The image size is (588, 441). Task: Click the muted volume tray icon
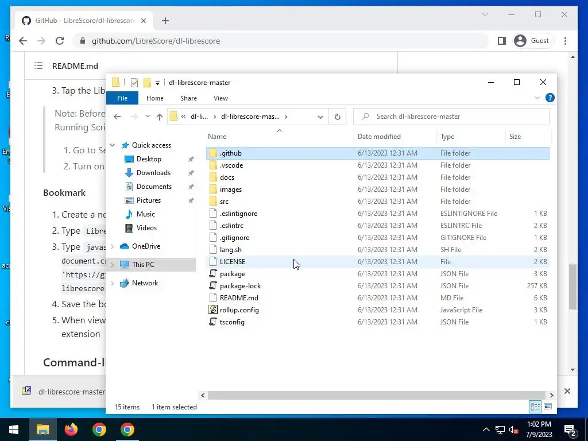coord(513,430)
